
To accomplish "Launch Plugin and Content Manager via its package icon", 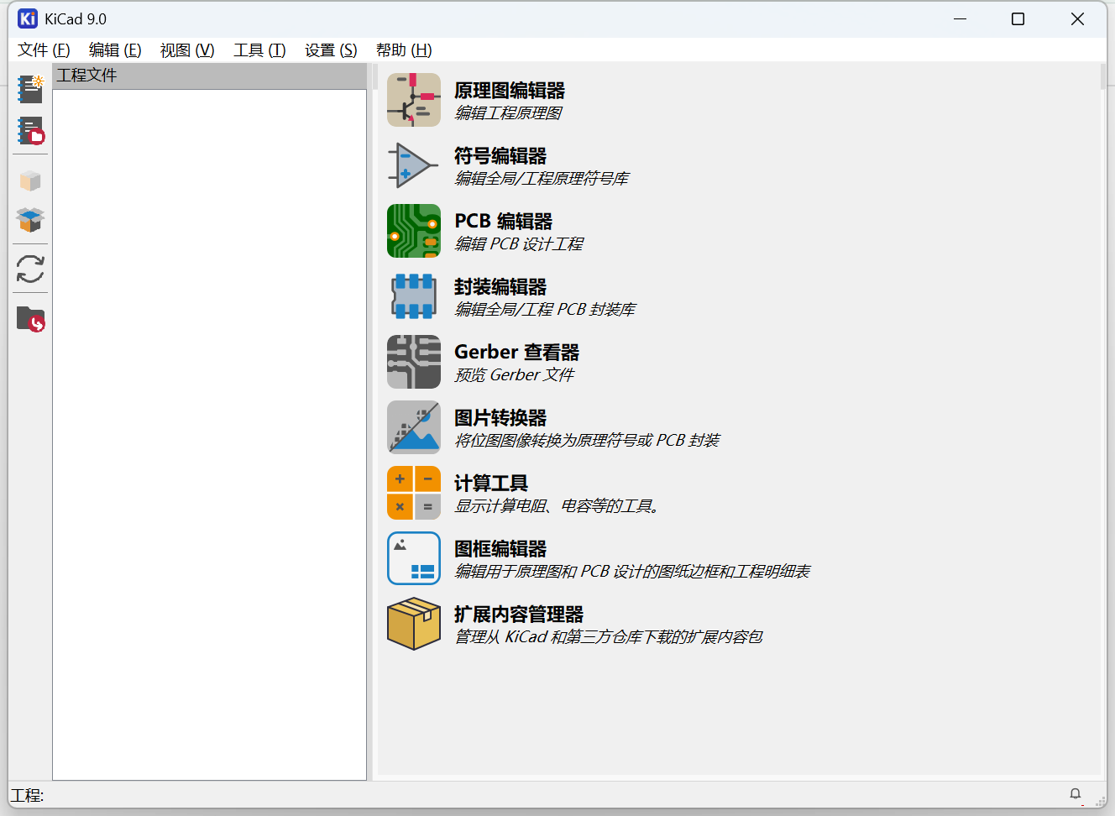I will point(414,624).
